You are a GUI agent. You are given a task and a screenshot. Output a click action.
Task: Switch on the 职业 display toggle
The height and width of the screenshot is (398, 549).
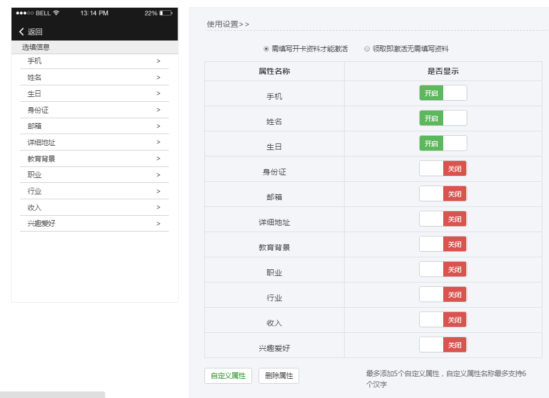tap(443, 269)
